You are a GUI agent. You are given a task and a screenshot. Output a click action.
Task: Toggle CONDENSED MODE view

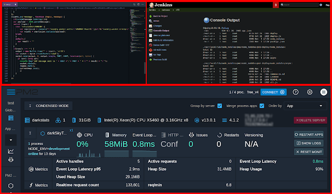[48, 106]
